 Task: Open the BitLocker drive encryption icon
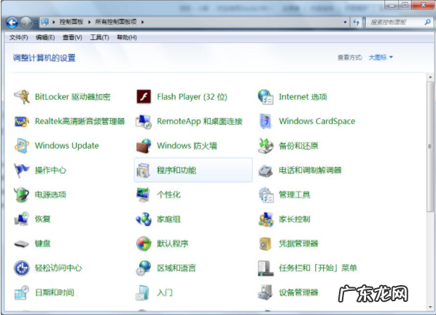[x=22, y=97]
